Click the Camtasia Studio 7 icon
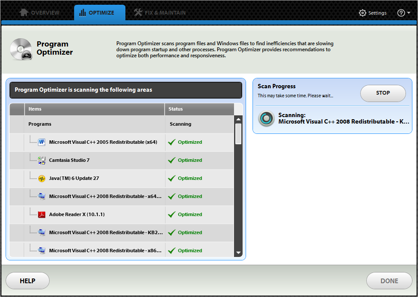The width and height of the screenshot is (418, 297). click(42, 160)
